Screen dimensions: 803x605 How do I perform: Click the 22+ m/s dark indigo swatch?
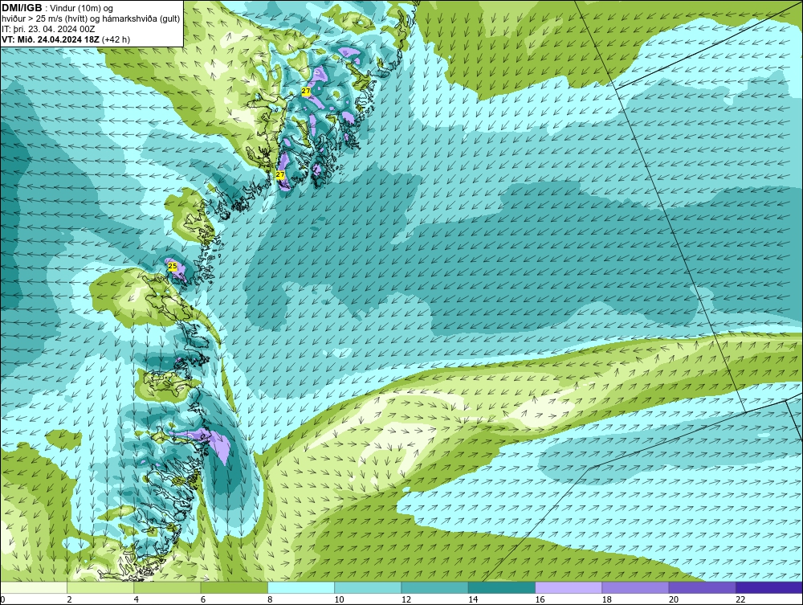pyautogui.click(x=769, y=587)
